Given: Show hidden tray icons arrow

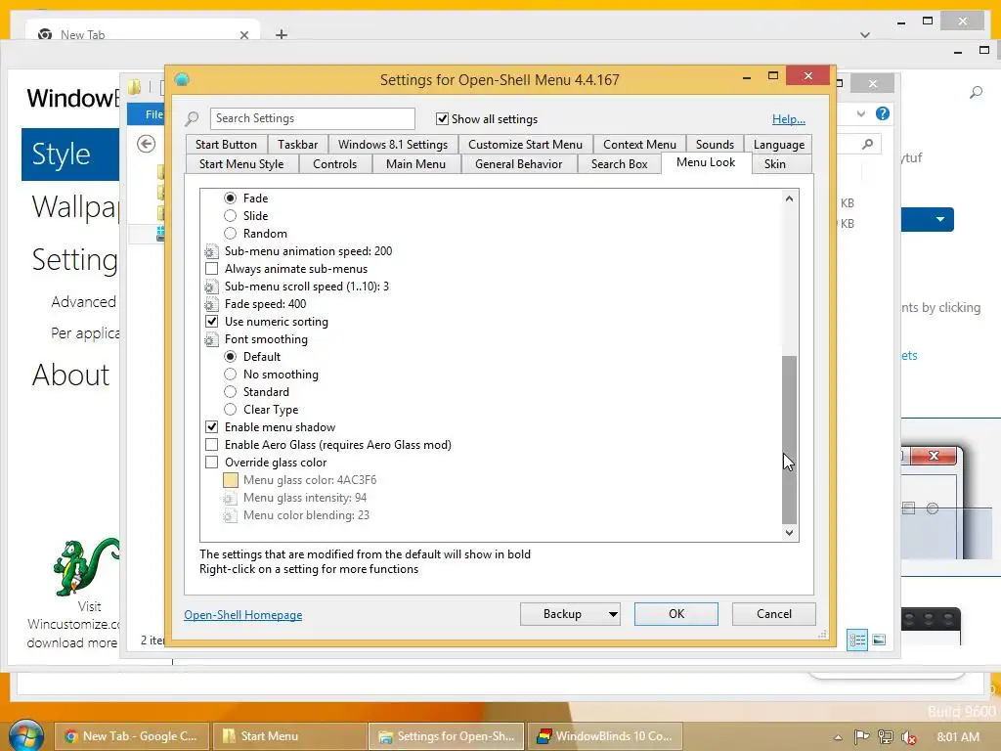Looking at the screenshot, I should [x=838, y=737].
